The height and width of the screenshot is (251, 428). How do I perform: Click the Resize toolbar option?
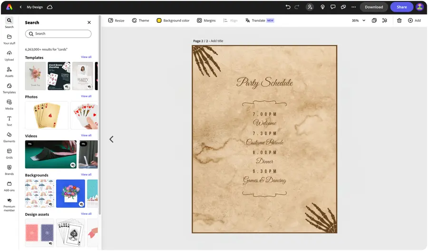tap(117, 20)
